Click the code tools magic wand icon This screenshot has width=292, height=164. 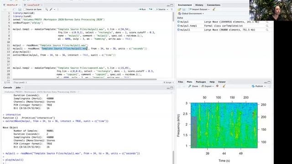51,9
